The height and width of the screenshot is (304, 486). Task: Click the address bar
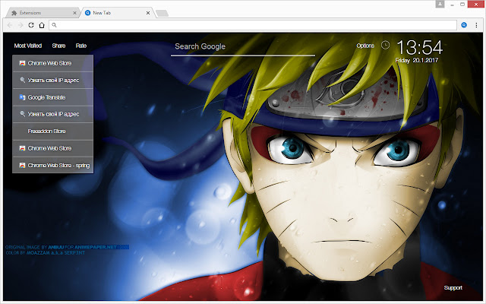click(253, 25)
